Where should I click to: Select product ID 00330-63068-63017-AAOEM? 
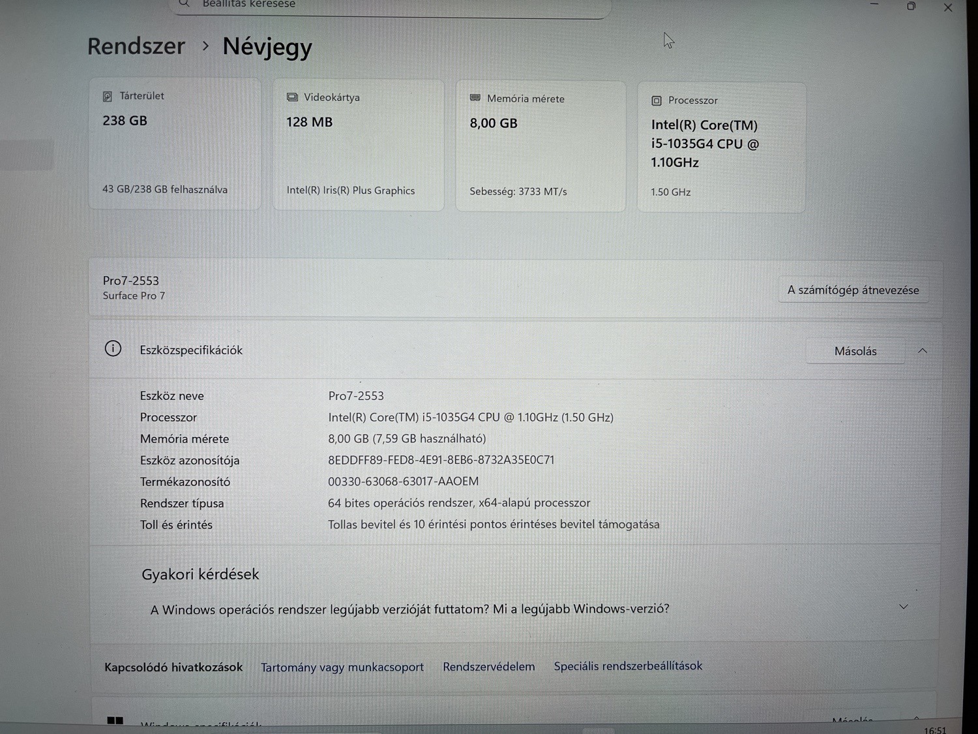pos(404,481)
